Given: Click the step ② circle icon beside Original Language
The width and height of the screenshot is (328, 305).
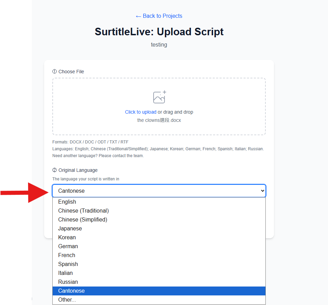Looking at the screenshot, I should tap(54, 170).
